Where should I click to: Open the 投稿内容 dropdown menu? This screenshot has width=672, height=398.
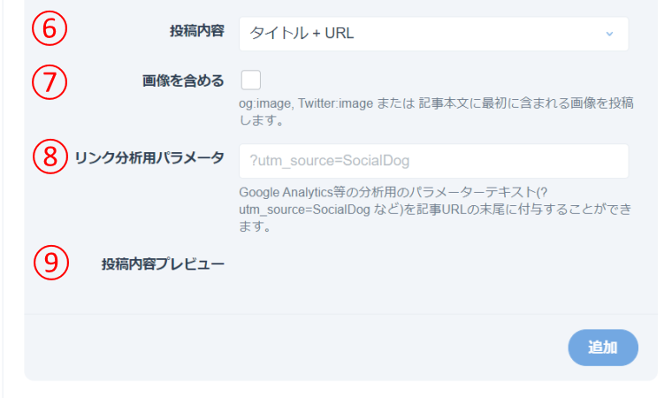[433, 34]
